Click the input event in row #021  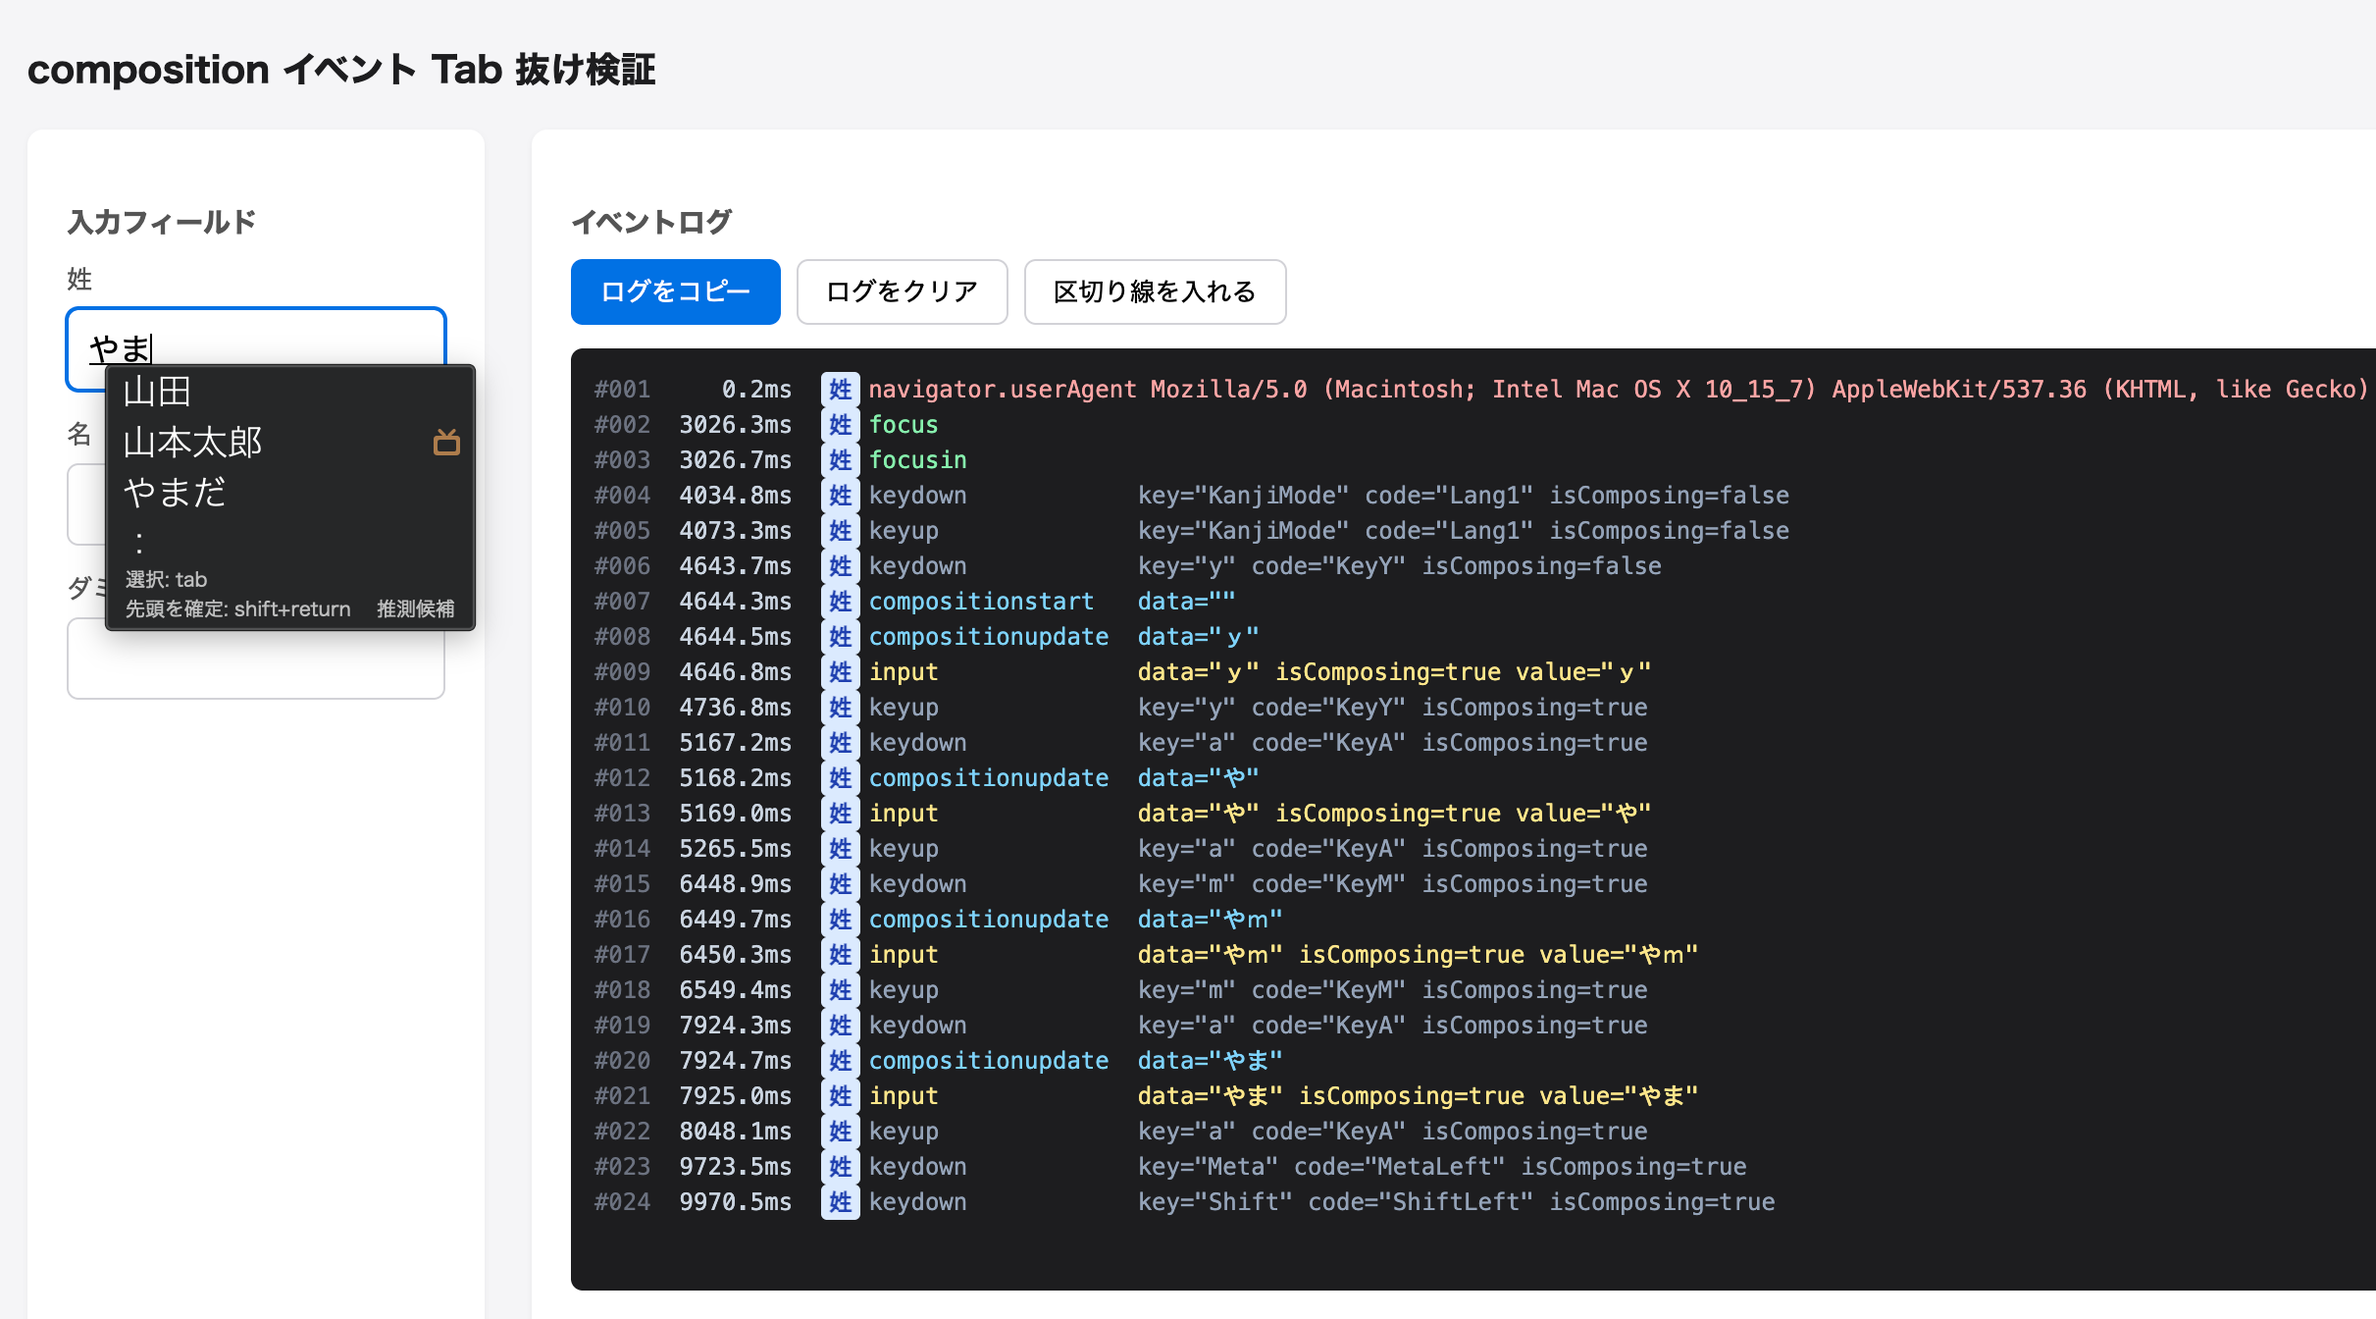(x=904, y=1096)
